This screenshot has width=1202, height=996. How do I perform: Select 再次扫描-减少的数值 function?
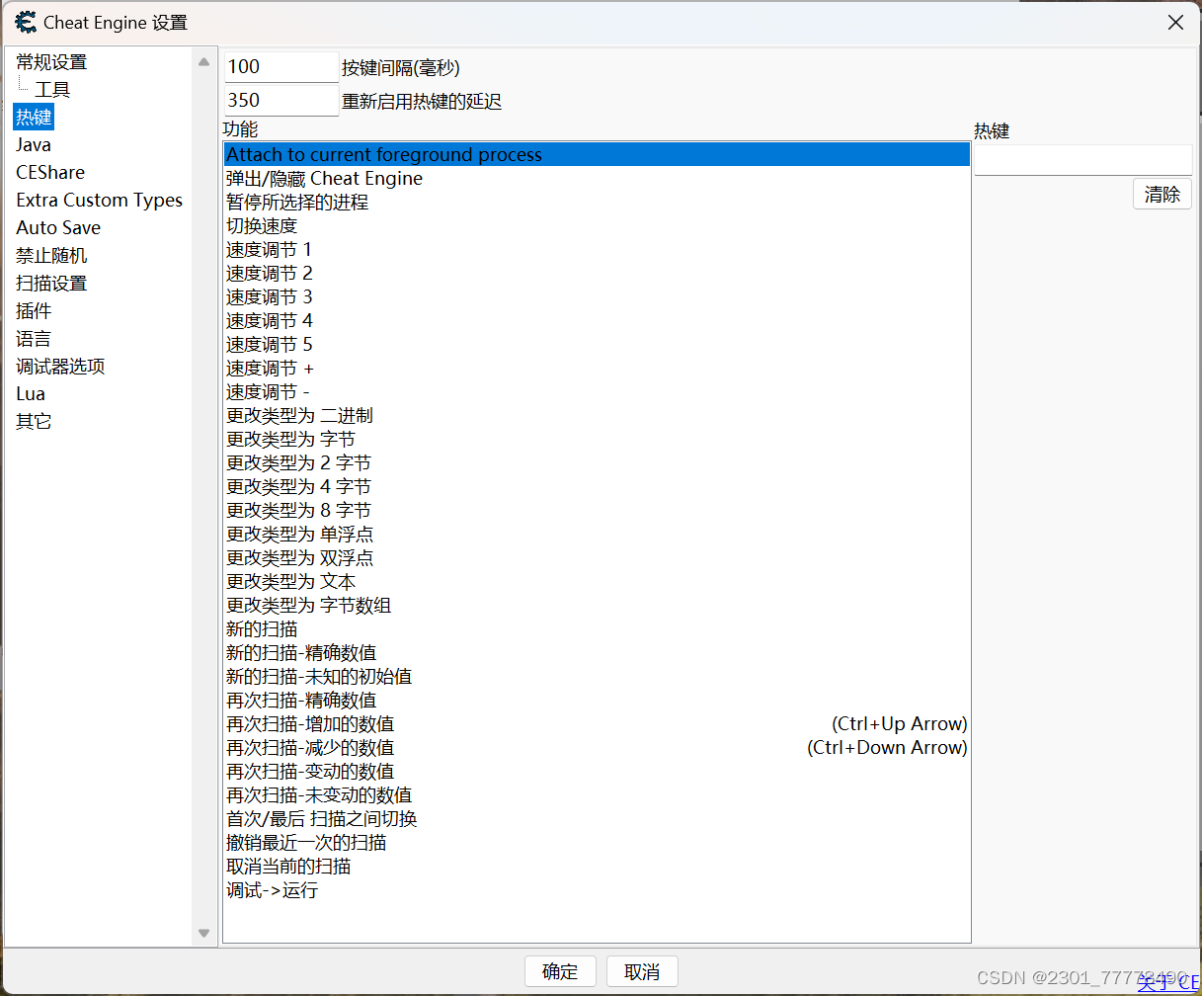[597, 748]
